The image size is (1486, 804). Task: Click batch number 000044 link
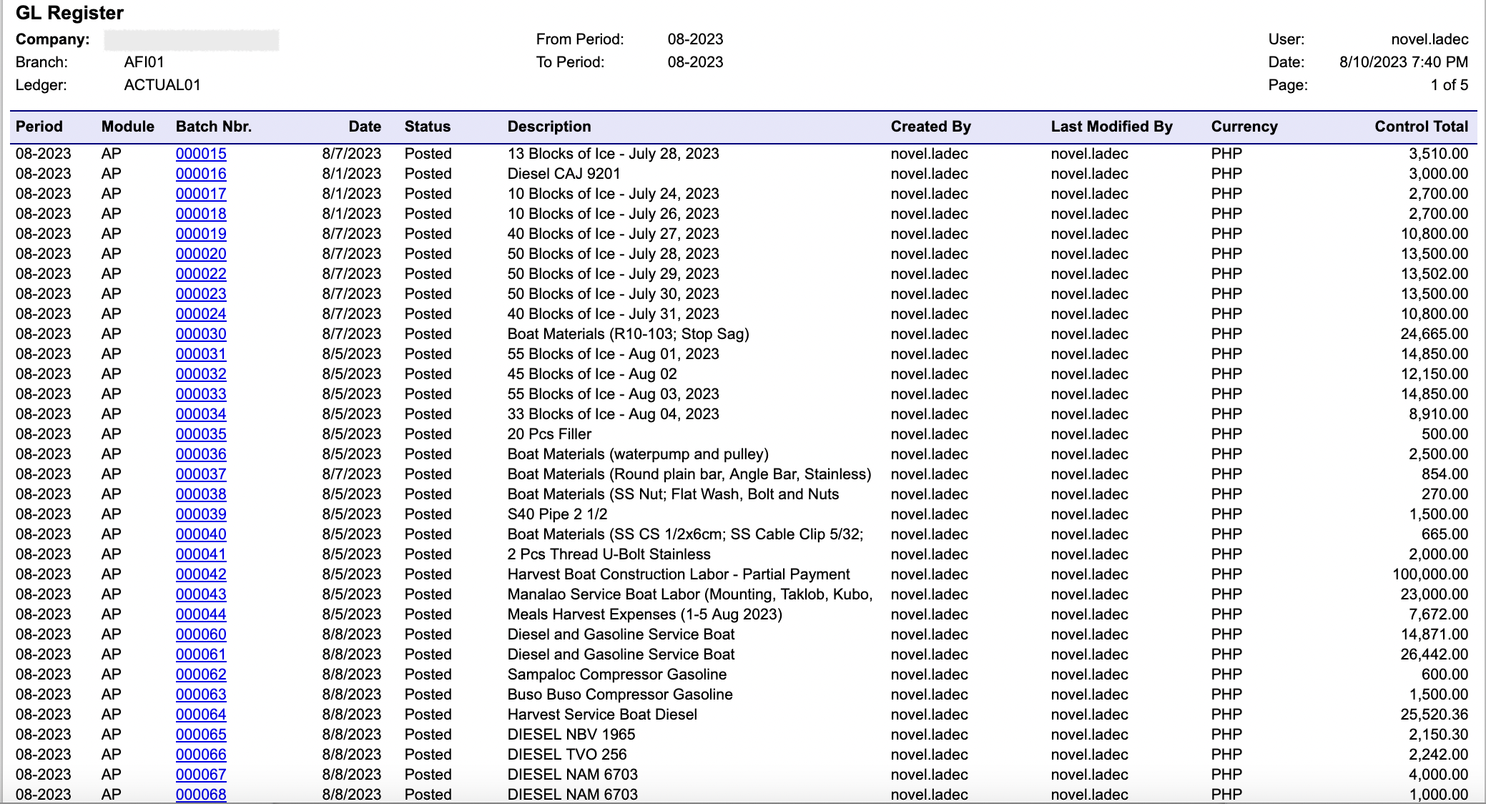point(201,614)
